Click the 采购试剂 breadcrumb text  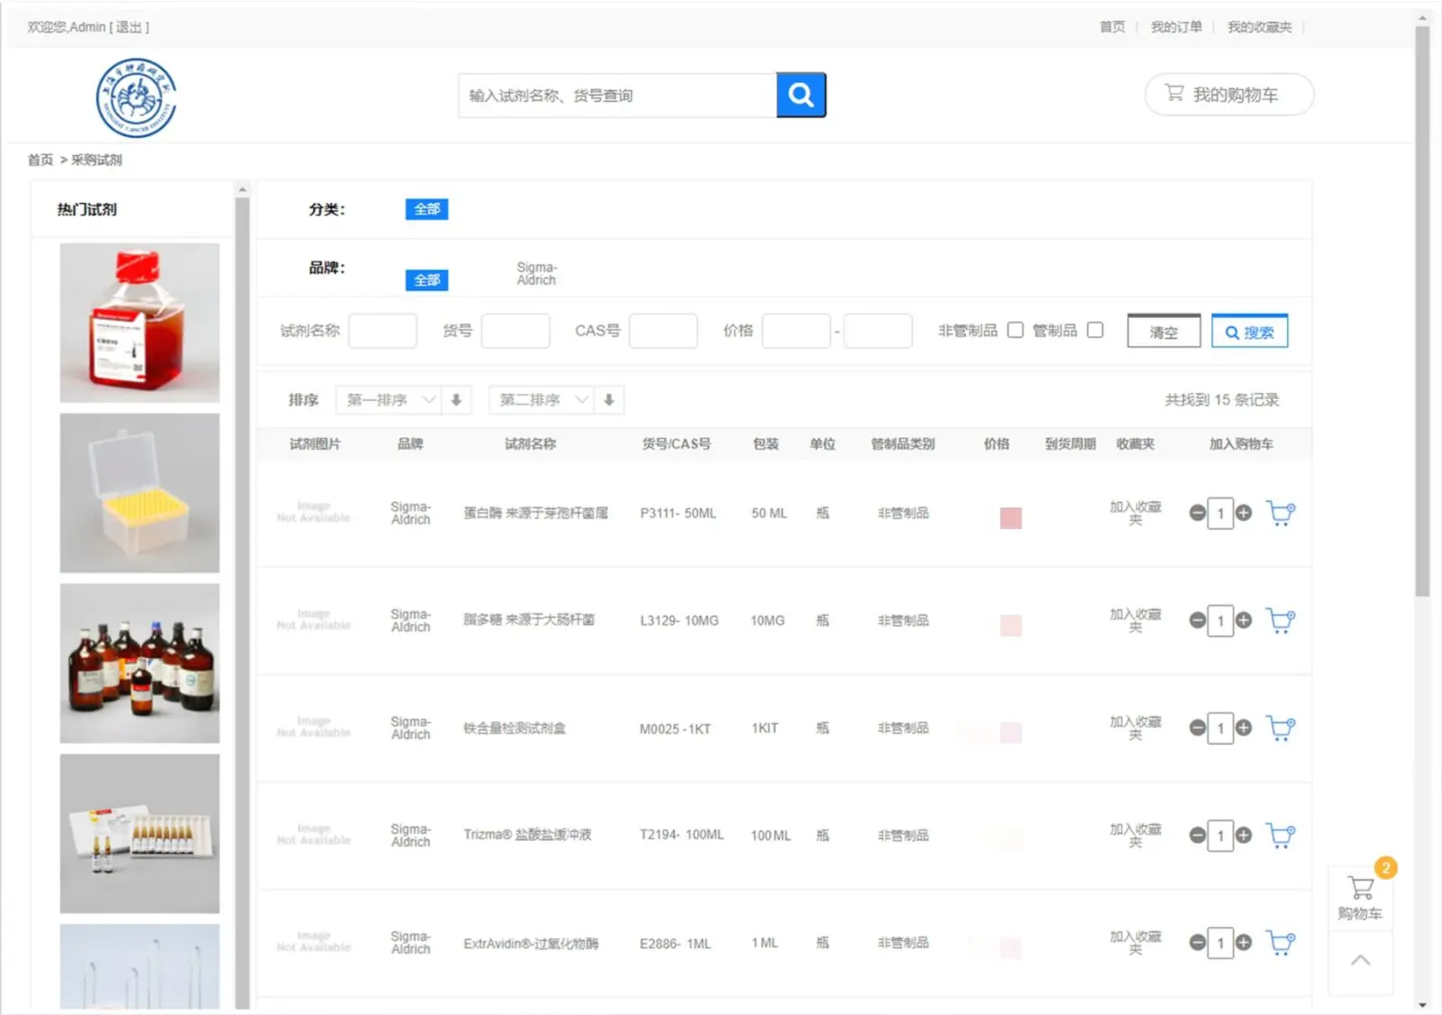tap(96, 160)
